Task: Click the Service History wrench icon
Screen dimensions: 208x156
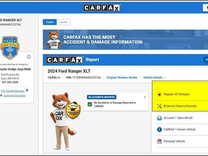Action: [159, 106]
